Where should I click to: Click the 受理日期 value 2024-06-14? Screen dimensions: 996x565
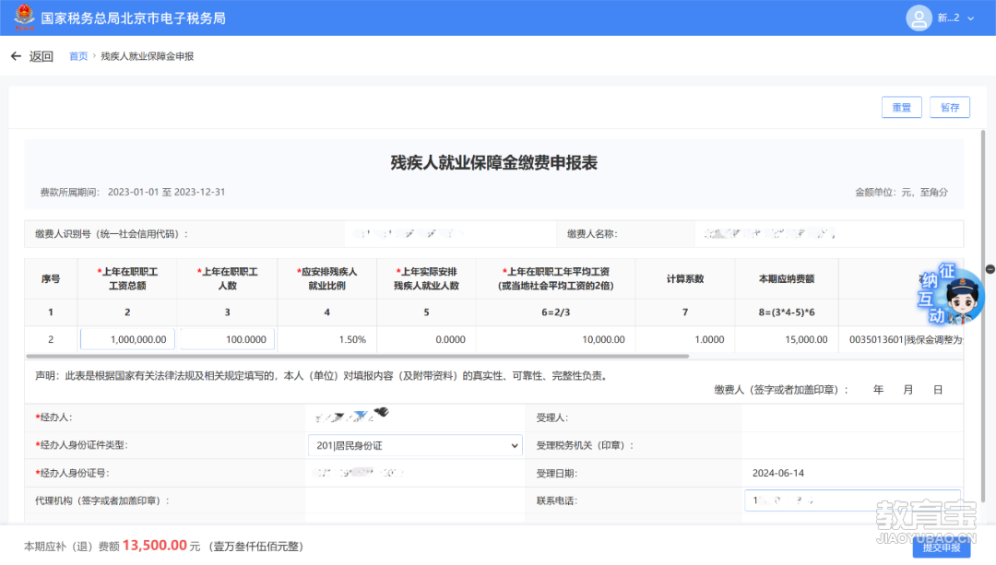[x=778, y=473]
